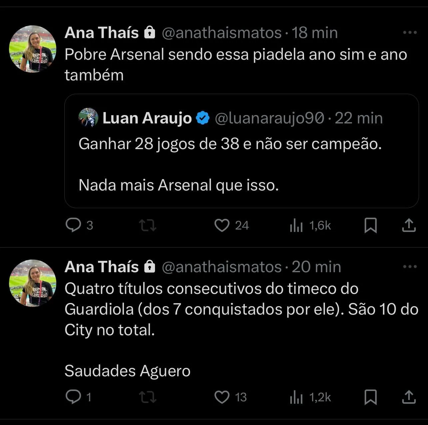
Task: Share the Arsenal tweet
Action: click(409, 226)
